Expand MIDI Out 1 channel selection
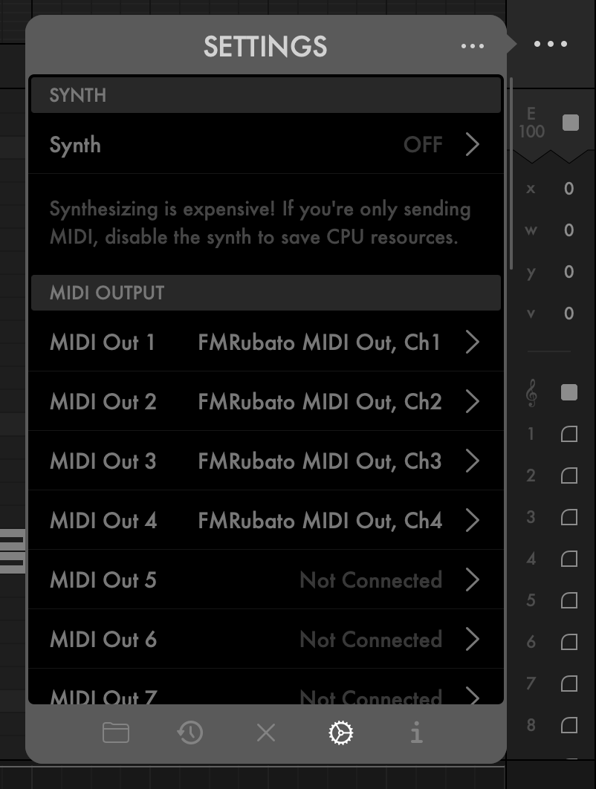 [x=472, y=342]
